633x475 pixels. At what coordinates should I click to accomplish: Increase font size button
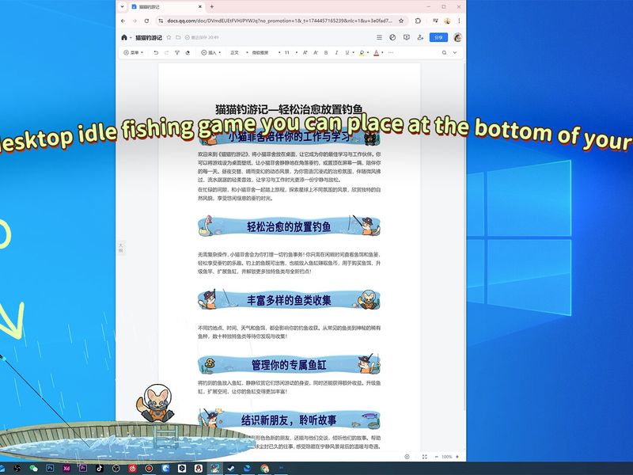pos(305,52)
